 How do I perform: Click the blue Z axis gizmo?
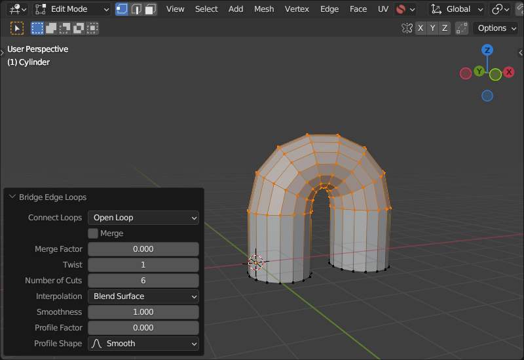[487, 50]
